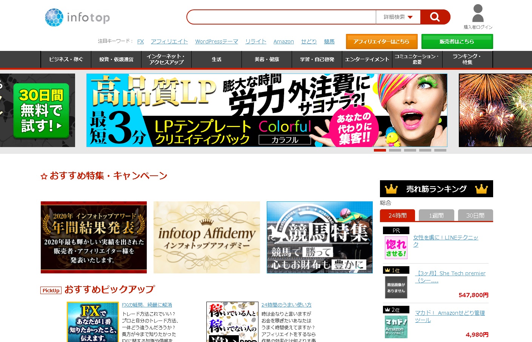This screenshot has width=532, height=342.
Task: Click the magnifier search button
Action: (435, 17)
